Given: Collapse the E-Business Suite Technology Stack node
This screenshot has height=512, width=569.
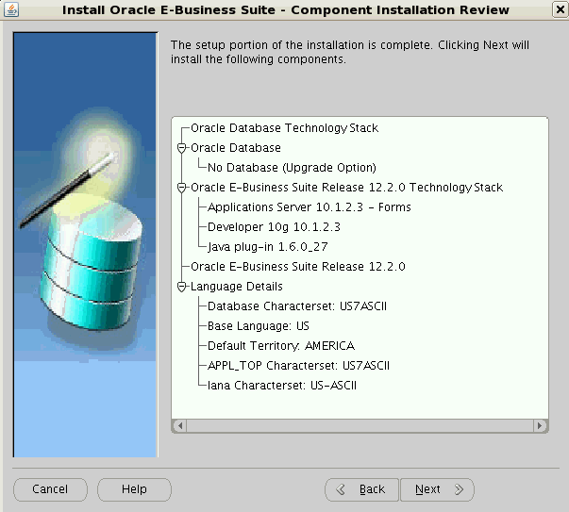Looking at the screenshot, I should coord(182,188).
